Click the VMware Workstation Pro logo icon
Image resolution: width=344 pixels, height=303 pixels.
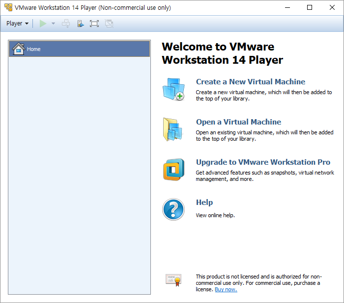173,170
